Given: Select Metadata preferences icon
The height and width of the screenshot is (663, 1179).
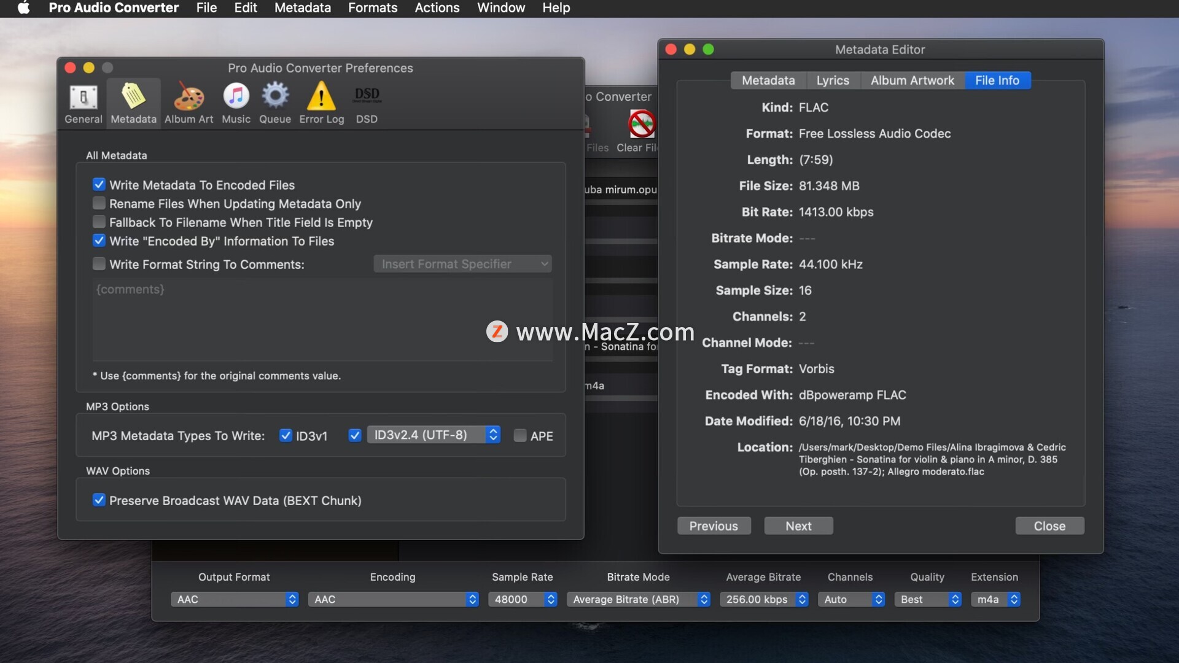Looking at the screenshot, I should pyautogui.click(x=133, y=103).
